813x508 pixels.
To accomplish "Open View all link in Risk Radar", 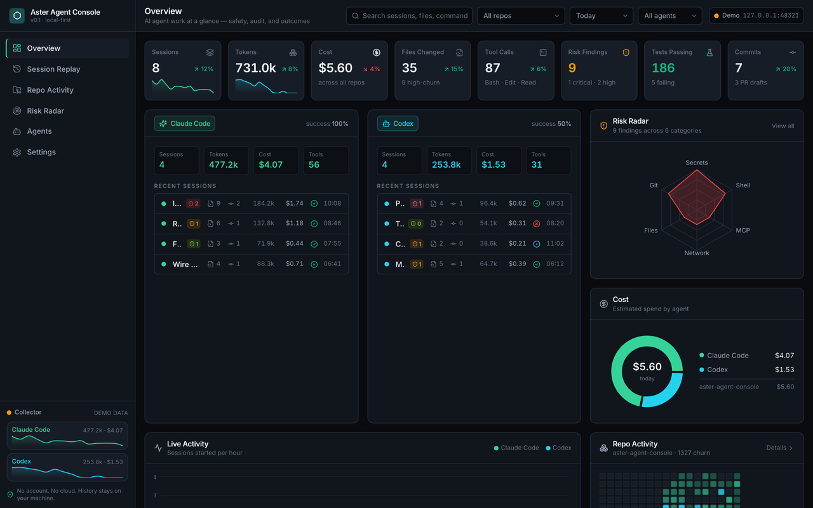I will (x=783, y=126).
